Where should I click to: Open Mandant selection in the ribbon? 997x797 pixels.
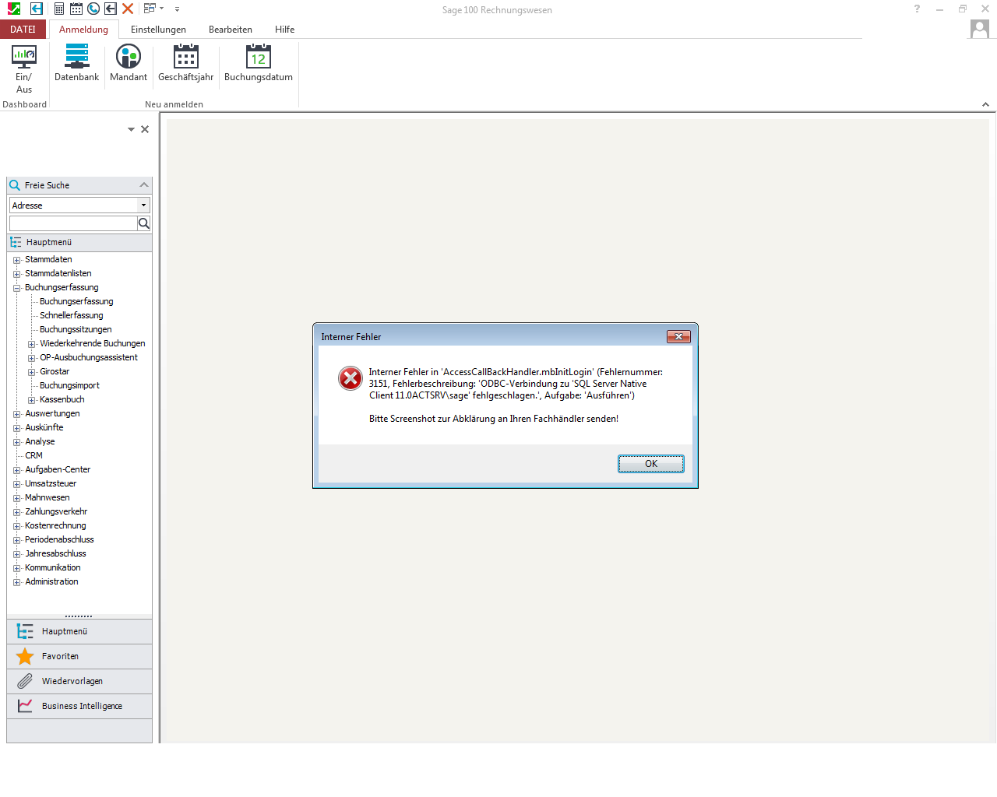tap(129, 58)
